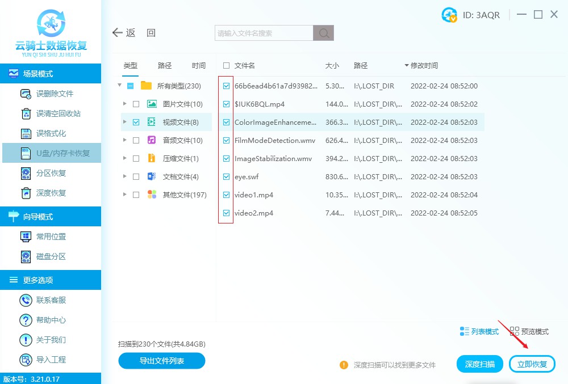Click the 关于我们 exclamation icon

click(26, 340)
